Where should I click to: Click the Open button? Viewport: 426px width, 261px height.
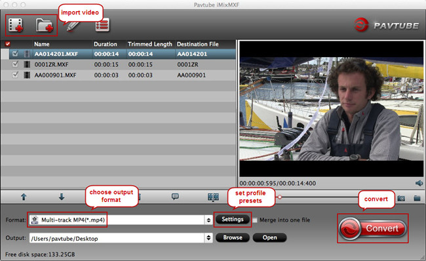(x=269, y=237)
